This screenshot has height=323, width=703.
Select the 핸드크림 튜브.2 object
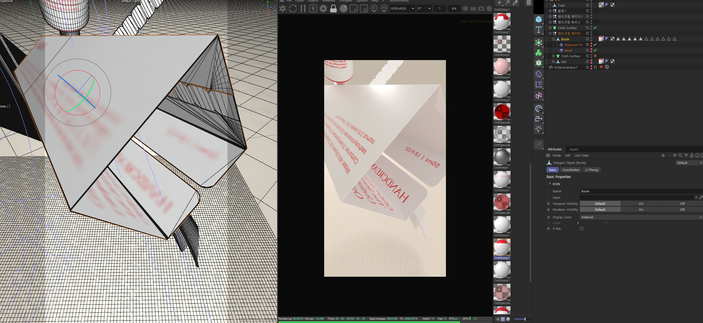coord(569,22)
